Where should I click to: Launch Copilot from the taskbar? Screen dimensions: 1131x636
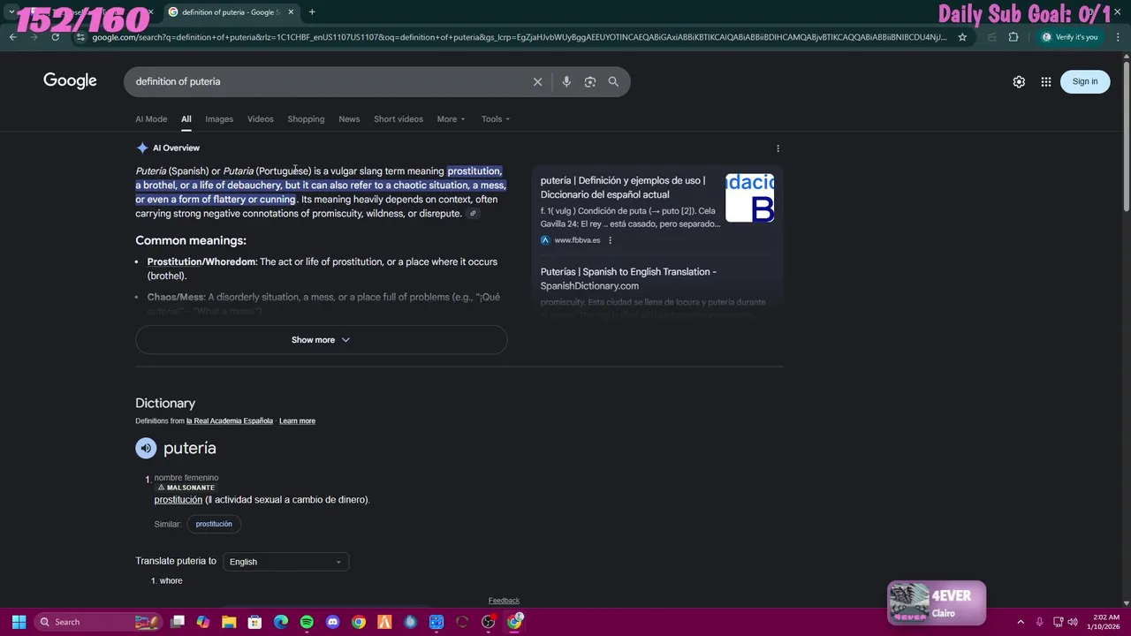[x=203, y=622]
